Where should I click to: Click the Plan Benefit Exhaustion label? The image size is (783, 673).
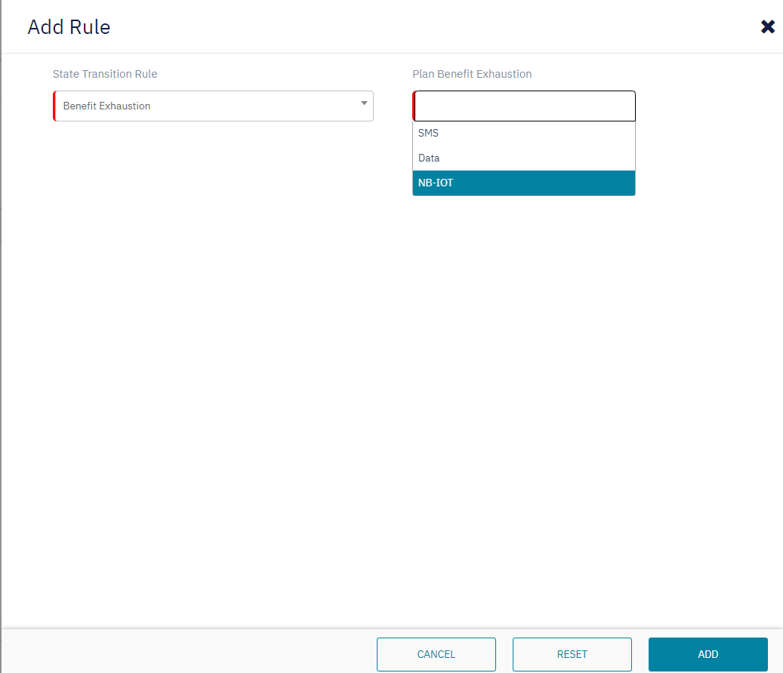[472, 74]
